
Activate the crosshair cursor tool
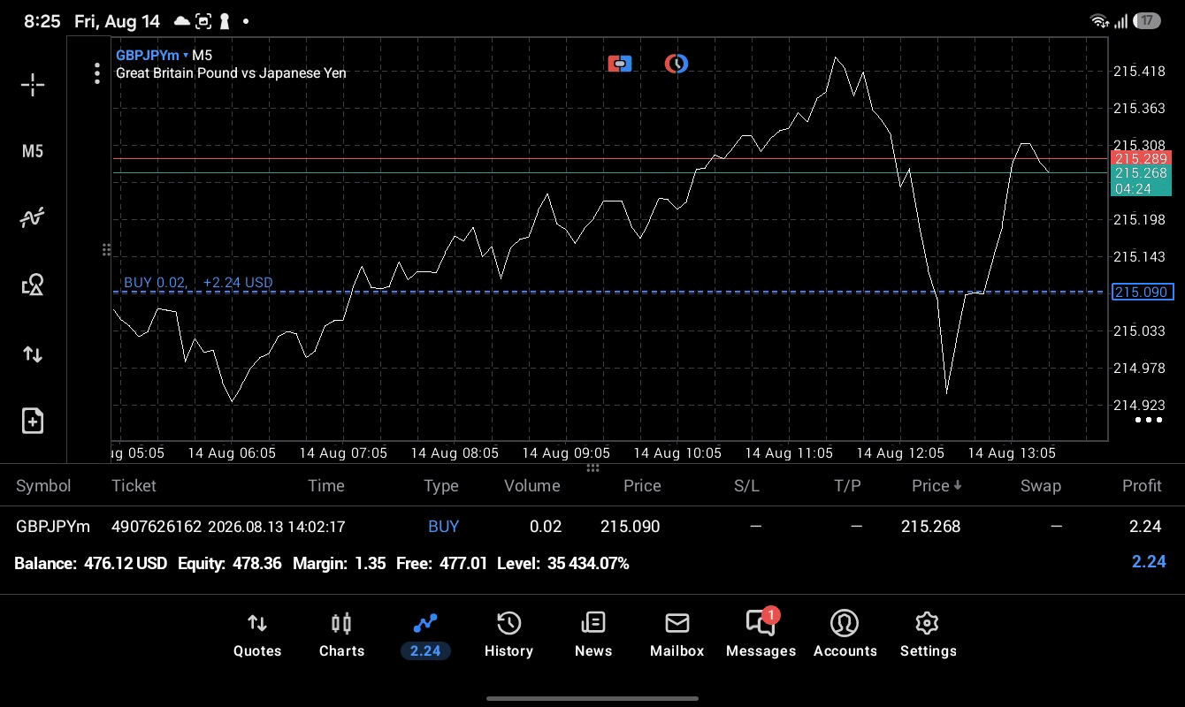coord(33,85)
